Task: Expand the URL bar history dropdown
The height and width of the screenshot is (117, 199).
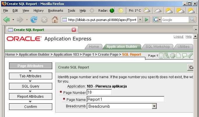Action: point(140,20)
